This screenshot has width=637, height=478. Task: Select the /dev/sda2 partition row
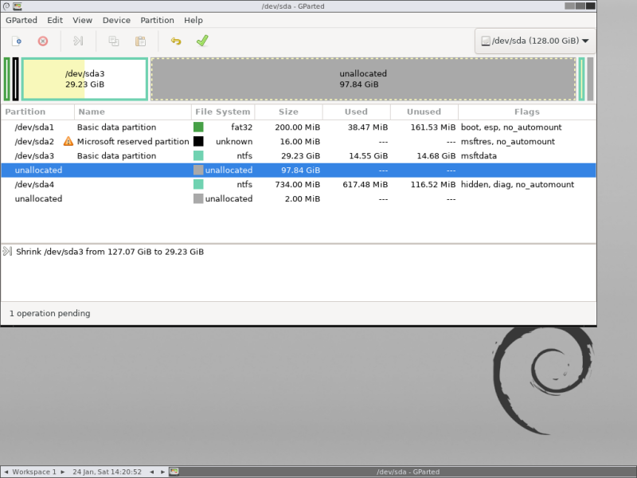(x=299, y=142)
